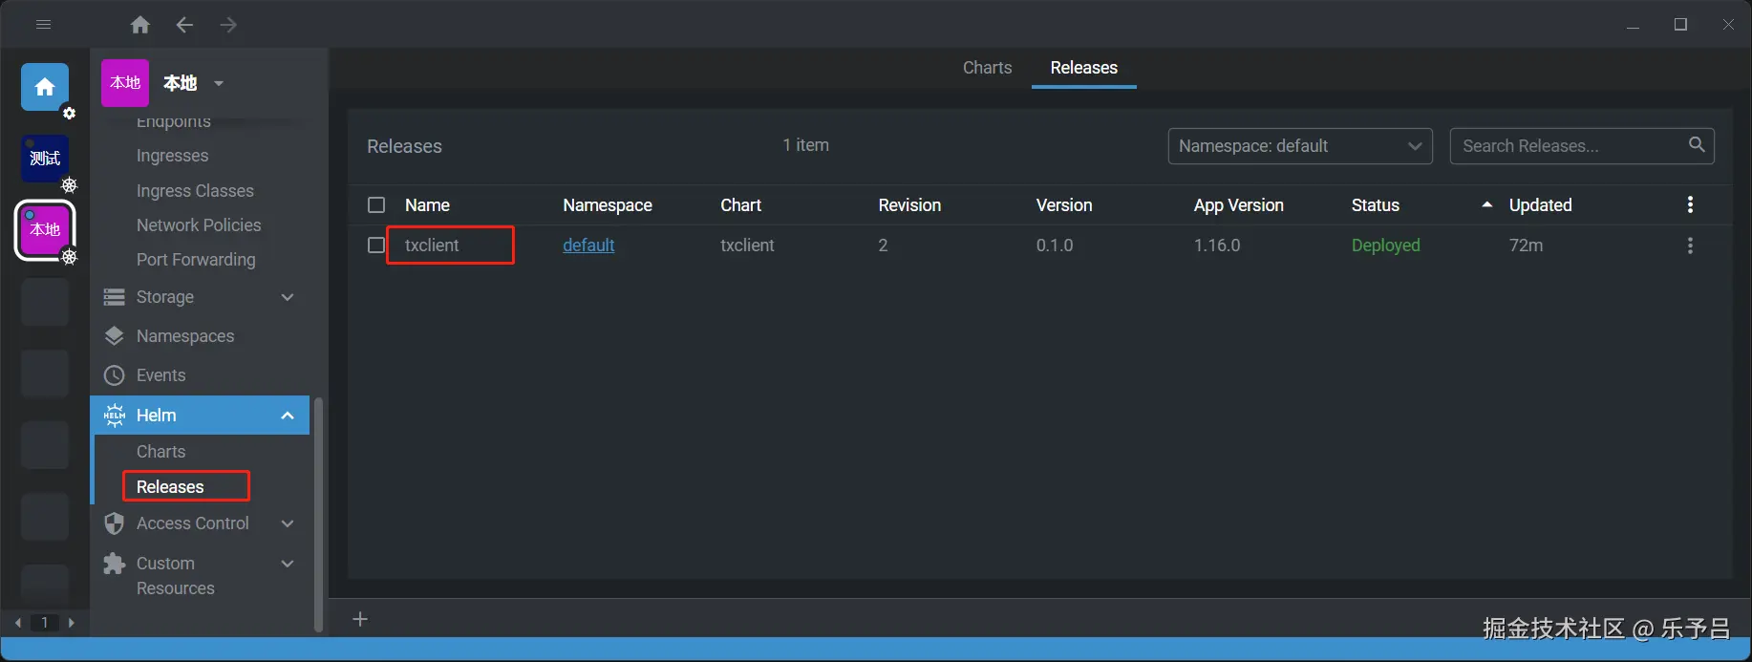
Task: Click the Events clock icon
Action: pos(115,375)
